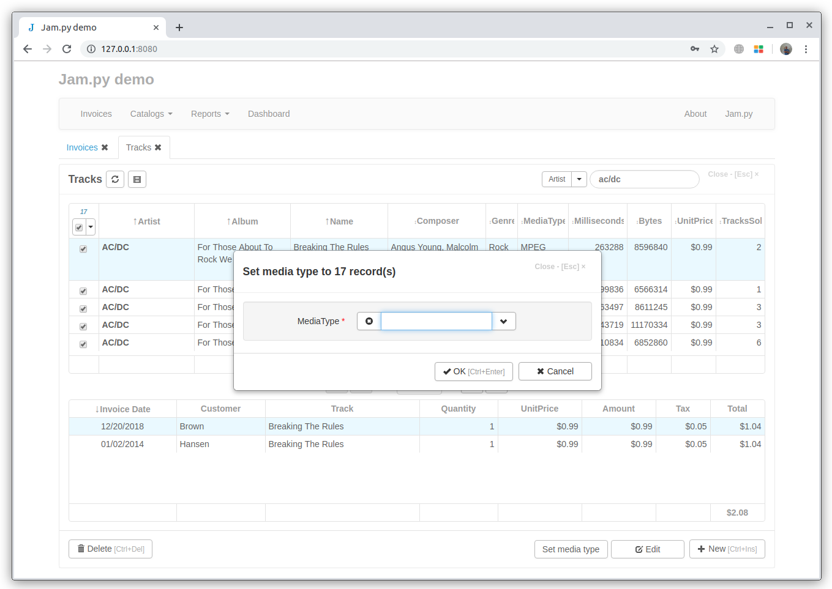832x589 pixels.
Task: Toggle the select-all checkbox in Tracks header
Action: coord(79,228)
